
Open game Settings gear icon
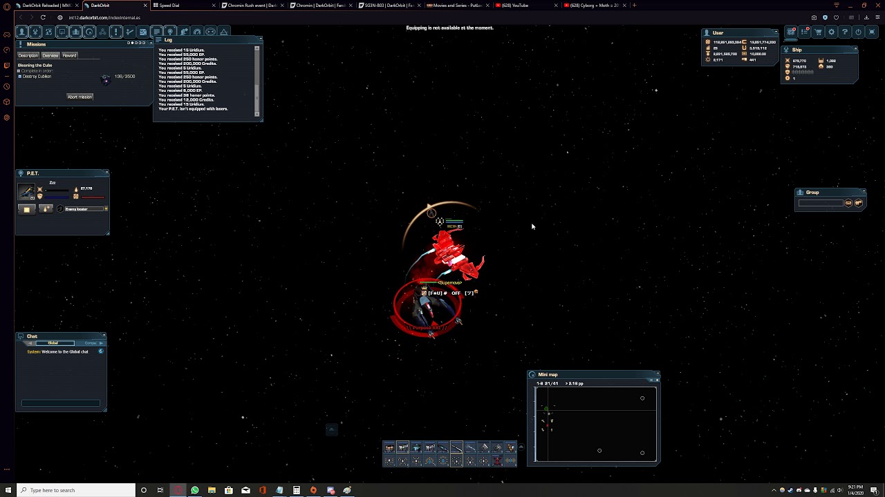[832, 32]
